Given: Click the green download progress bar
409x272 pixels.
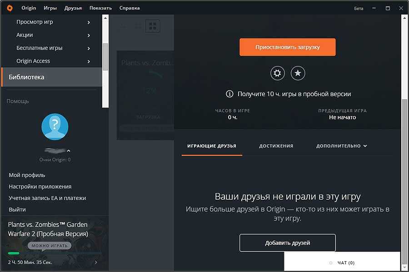Looking at the screenshot, I should [14, 253].
